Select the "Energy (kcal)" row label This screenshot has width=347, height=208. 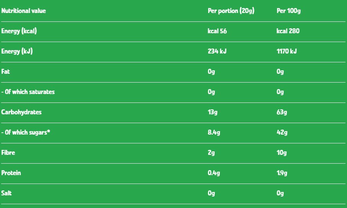pos(19,31)
